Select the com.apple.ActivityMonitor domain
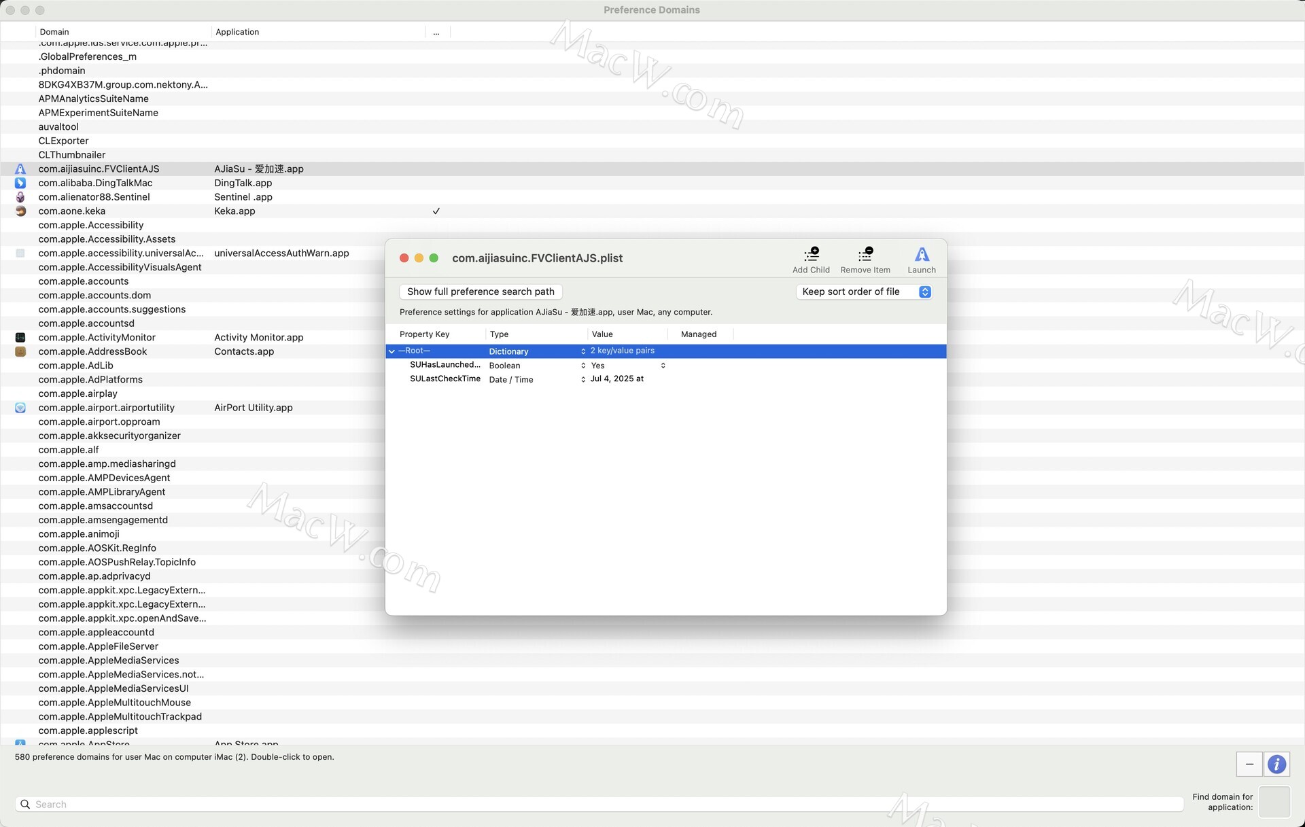1305x827 pixels. (97, 338)
